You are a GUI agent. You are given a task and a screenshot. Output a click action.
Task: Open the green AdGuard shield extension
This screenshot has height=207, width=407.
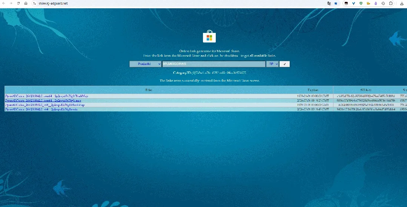coord(361,3)
